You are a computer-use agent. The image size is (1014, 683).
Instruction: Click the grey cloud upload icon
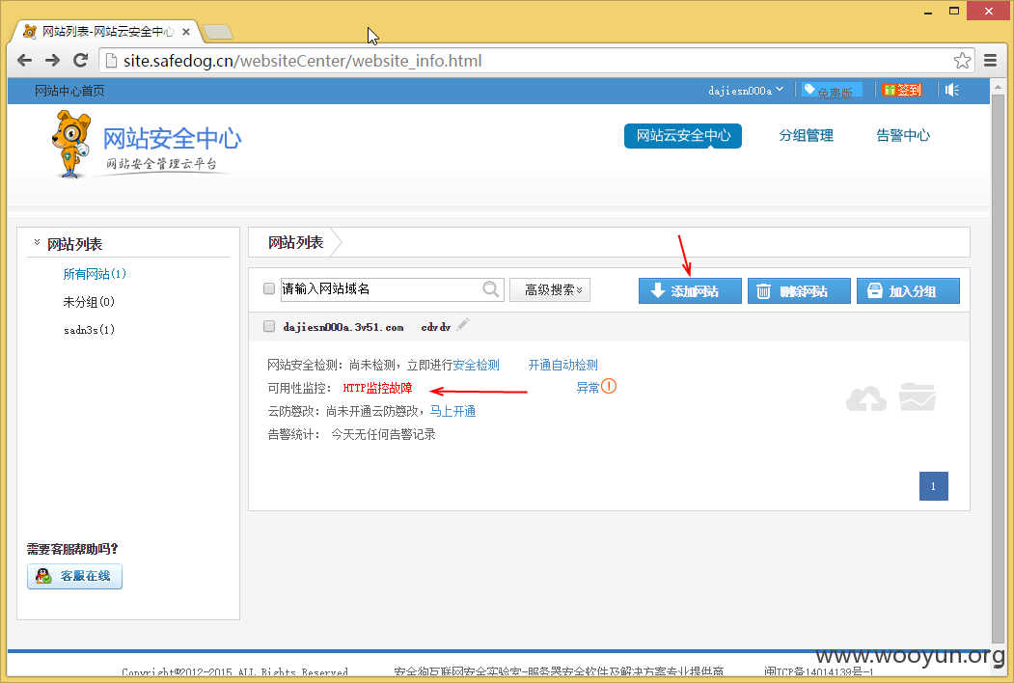(866, 398)
